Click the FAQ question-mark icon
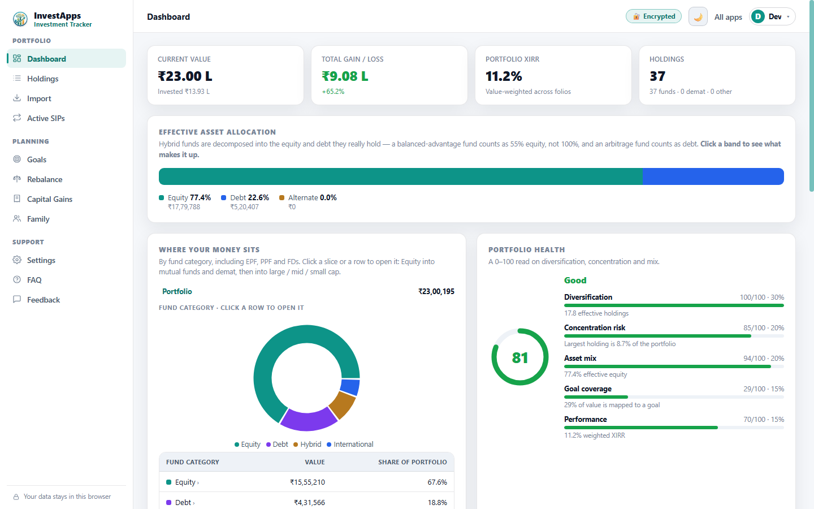This screenshot has height=509, width=814. pos(17,279)
